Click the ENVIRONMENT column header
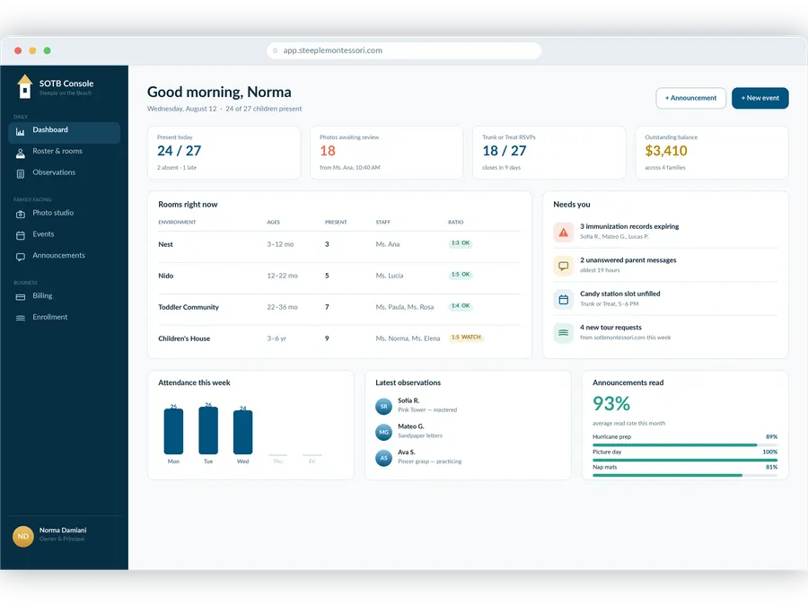Image resolution: width=808 pixels, height=606 pixels. [x=177, y=222]
